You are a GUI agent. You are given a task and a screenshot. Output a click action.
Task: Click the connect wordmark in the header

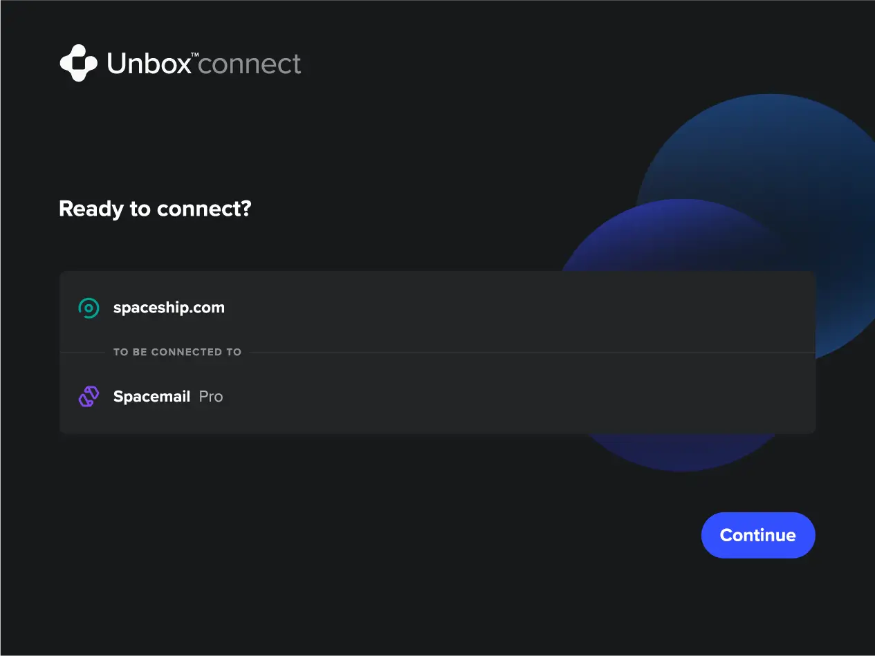pyautogui.click(x=250, y=63)
